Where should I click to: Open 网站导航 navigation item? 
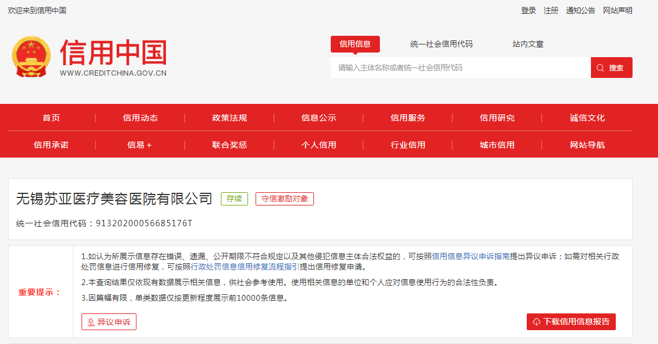[x=587, y=145]
